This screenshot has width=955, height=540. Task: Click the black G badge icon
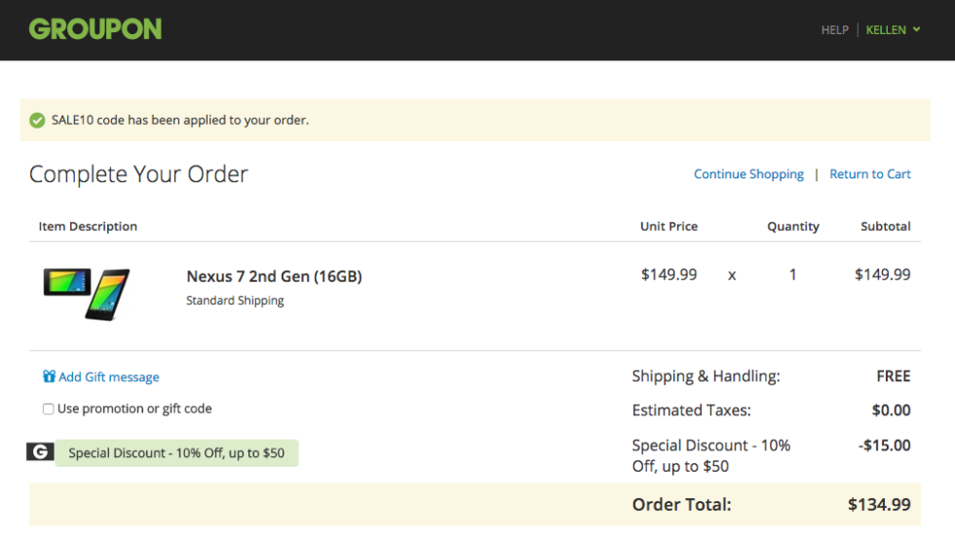click(40, 452)
